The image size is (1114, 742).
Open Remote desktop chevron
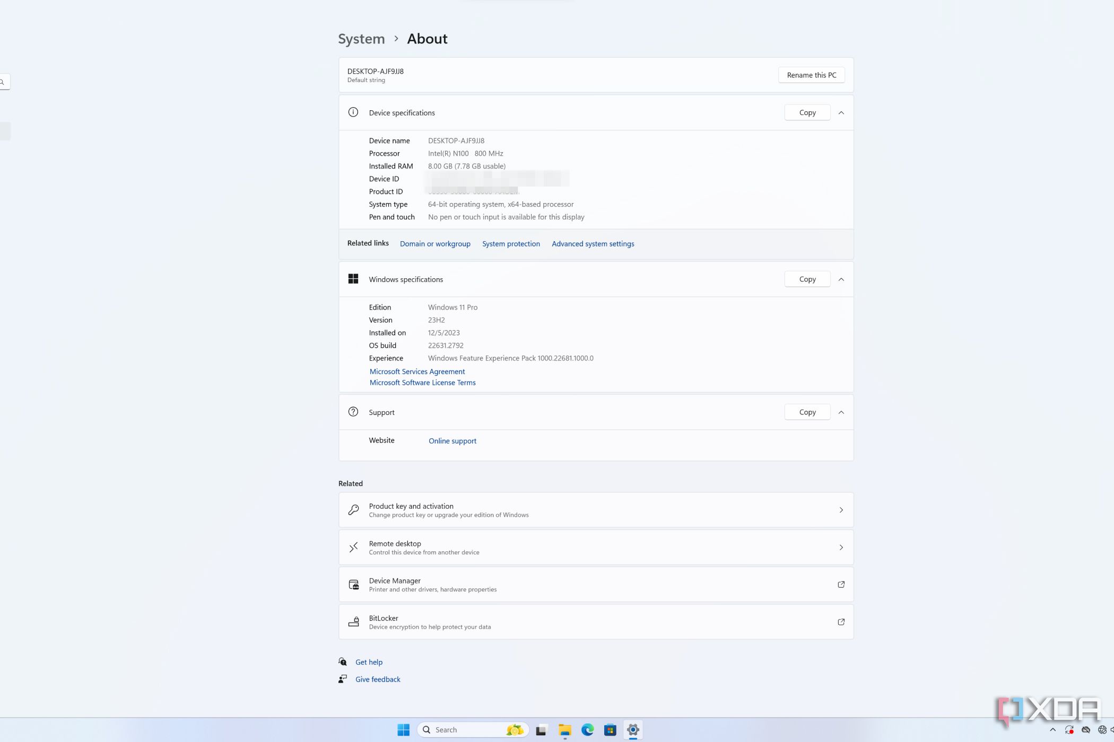(x=841, y=547)
